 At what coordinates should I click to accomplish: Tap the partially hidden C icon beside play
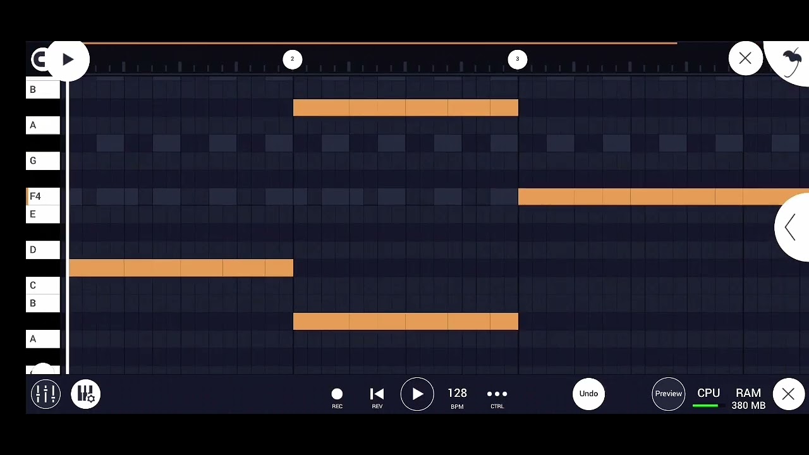tap(39, 59)
